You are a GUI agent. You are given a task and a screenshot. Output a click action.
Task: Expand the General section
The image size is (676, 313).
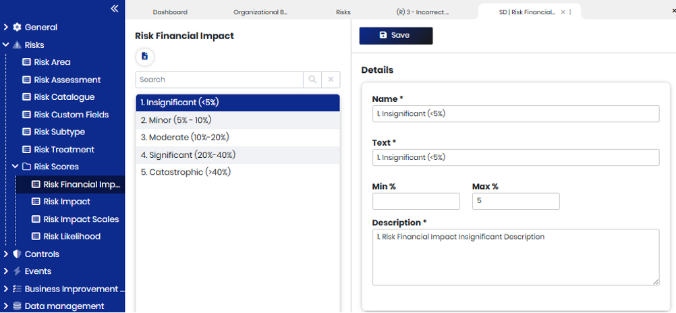click(x=6, y=28)
